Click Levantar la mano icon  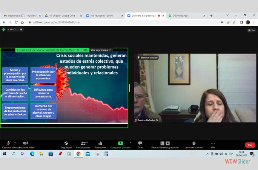(194, 144)
